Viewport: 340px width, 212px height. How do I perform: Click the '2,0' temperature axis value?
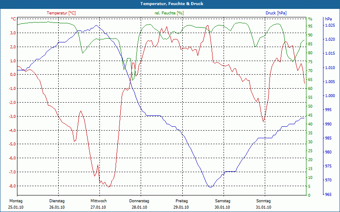point(13,47)
